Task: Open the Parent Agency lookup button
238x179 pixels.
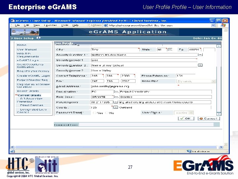Action: coord(116,102)
